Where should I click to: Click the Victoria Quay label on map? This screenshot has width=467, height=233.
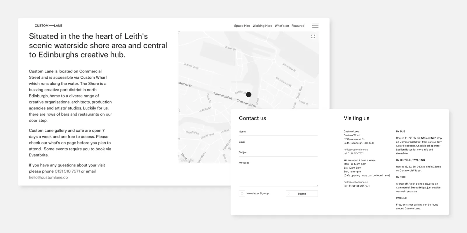191,66
